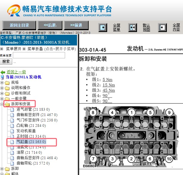
Task: Go forward with the >>前进 button
Action: tap(76, 25)
